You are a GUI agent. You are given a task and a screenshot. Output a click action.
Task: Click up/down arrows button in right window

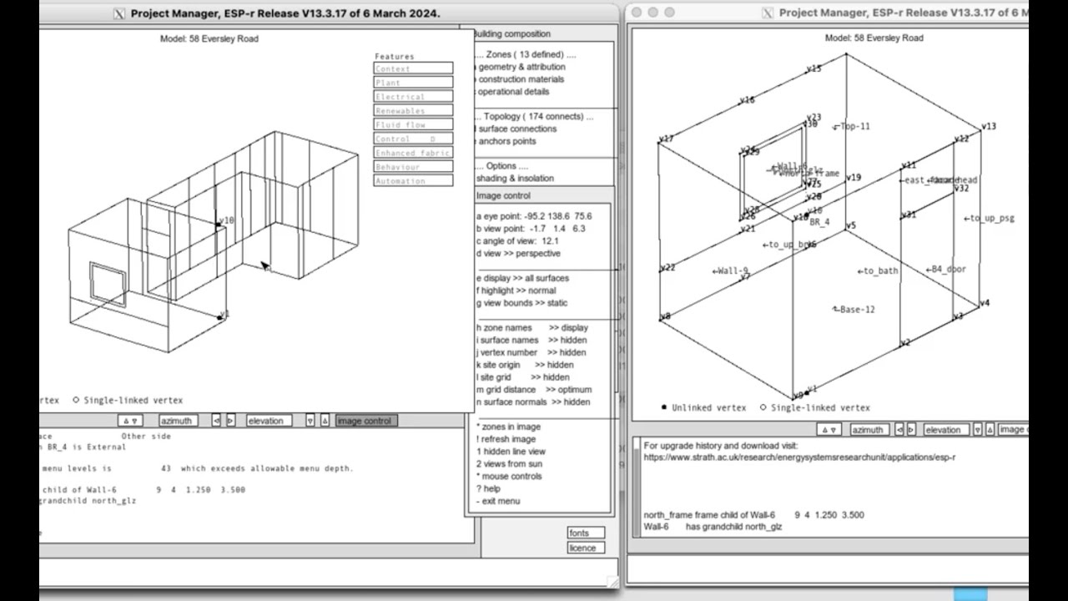pyautogui.click(x=829, y=429)
